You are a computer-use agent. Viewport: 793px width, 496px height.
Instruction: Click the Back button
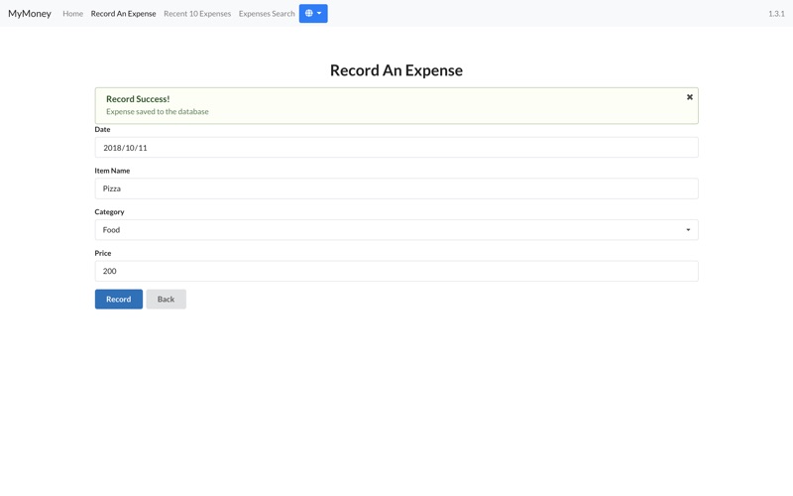pyautogui.click(x=166, y=300)
